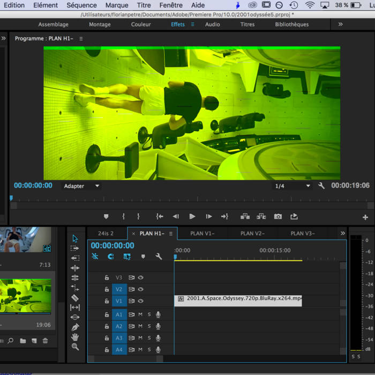Image resolution: width=375 pixels, height=375 pixels.
Task: Select the Hand tool
Action: click(75, 337)
